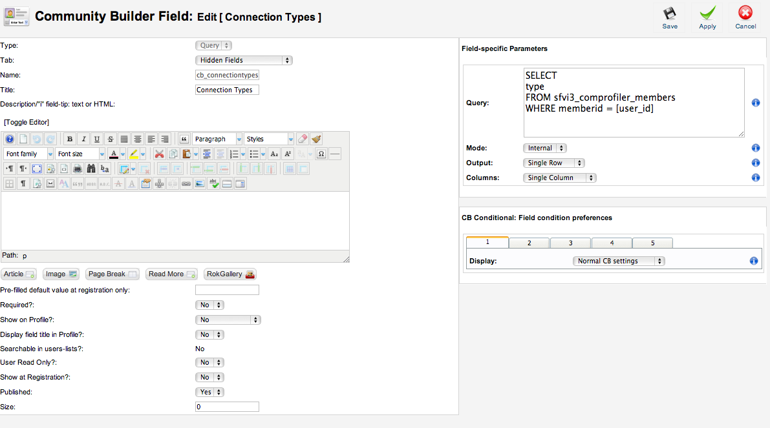The image size is (770, 428).
Task: Click the paste clipboard icon
Action: [x=187, y=154]
